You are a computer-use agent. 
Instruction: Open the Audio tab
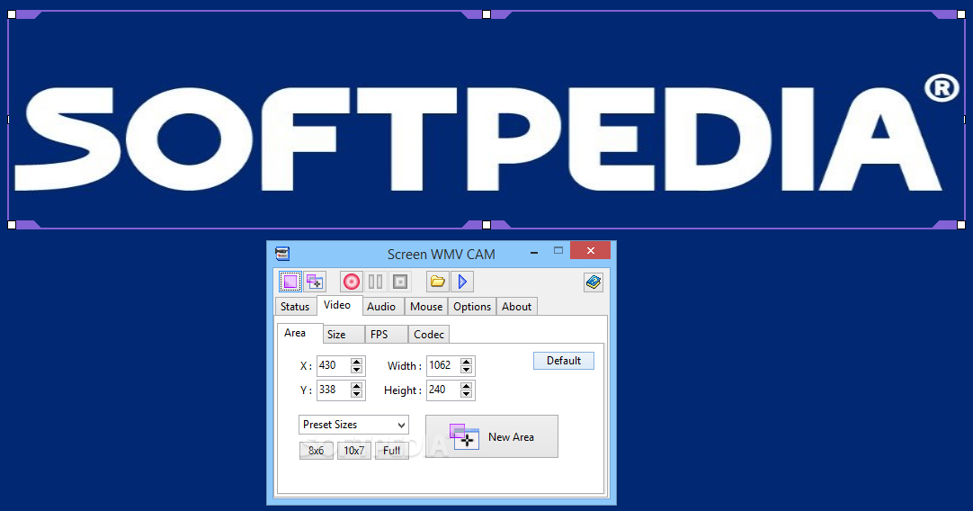coord(381,307)
